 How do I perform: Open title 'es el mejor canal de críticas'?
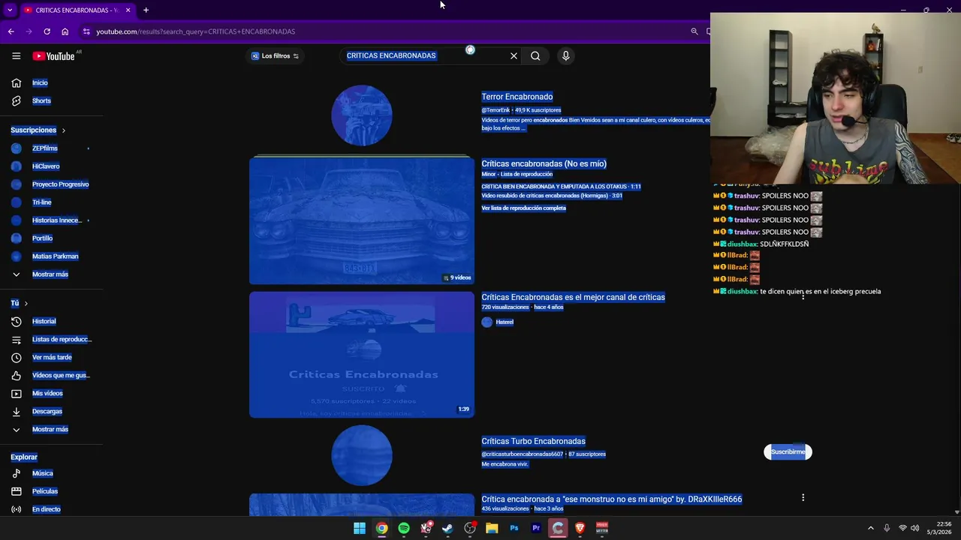(573, 297)
